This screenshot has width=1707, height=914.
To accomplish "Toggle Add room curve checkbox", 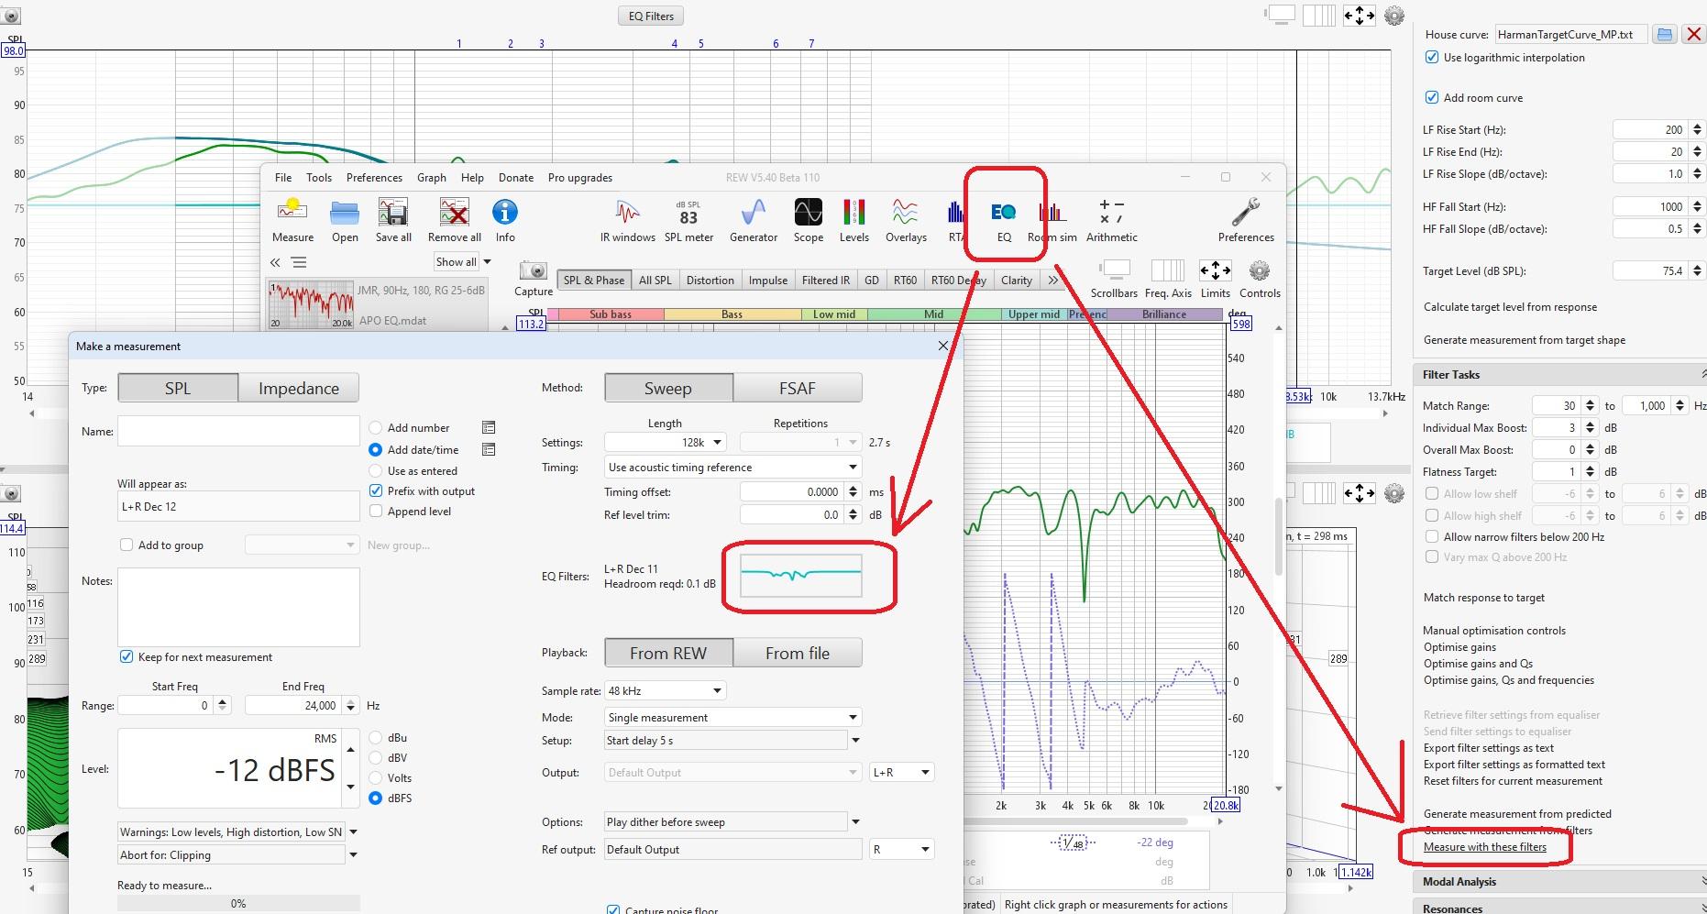I will [1432, 98].
